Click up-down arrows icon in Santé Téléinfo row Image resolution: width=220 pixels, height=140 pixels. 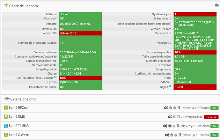click(x=178, y=126)
